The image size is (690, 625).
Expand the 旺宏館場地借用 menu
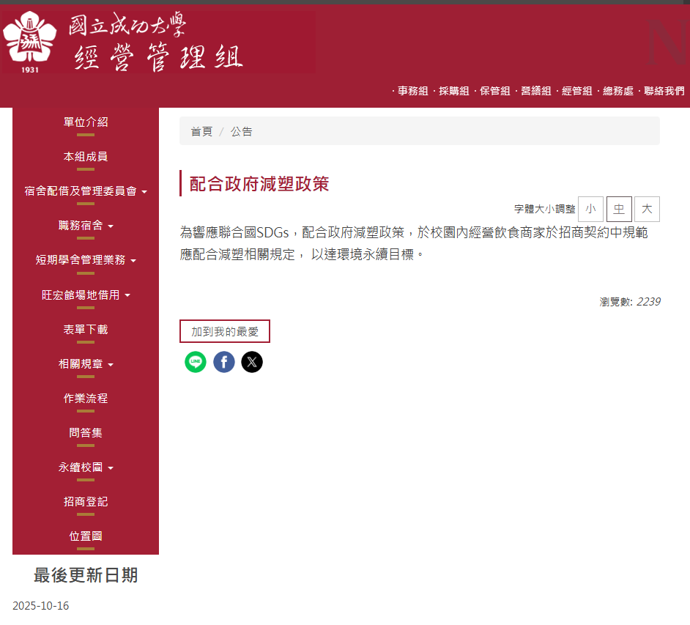tap(86, 295)
